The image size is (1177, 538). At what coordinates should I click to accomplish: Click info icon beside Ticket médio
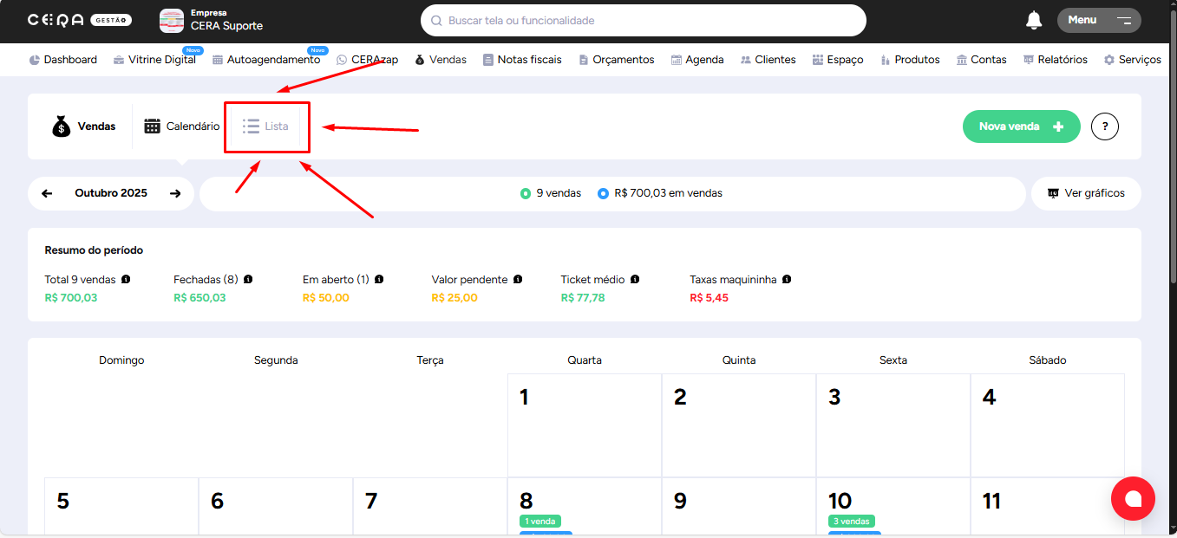pos(635,280)
